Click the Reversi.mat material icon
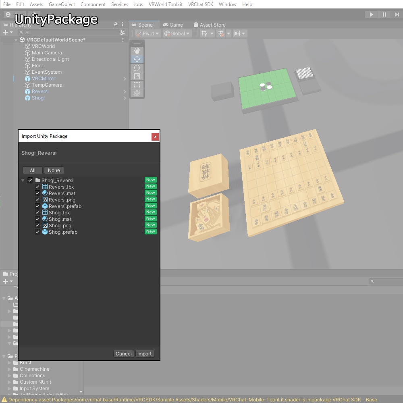Image resolution: width=403 pixels, height=403 pixels. pos(45,193)
